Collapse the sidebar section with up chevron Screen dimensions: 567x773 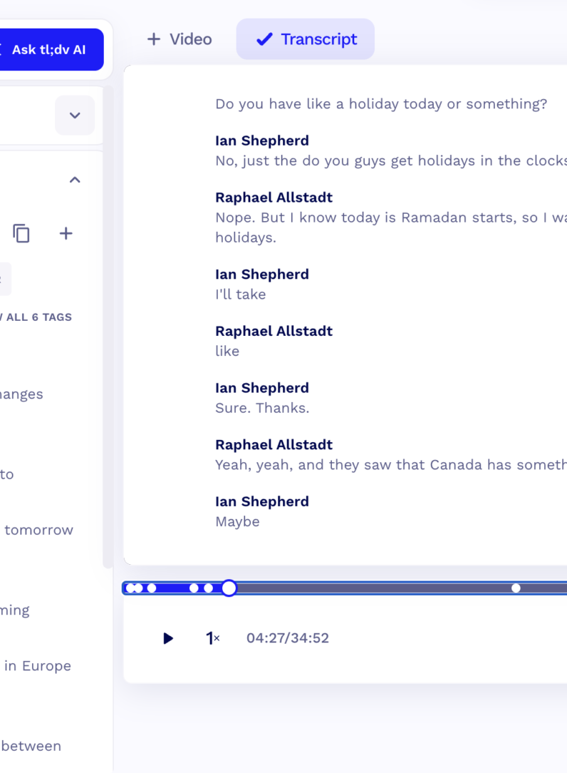click(75, 180)
